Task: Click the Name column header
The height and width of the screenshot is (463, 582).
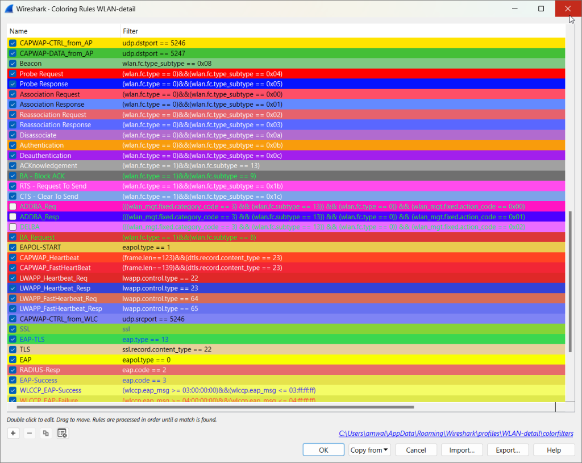Action: click(x=19, y=31)
